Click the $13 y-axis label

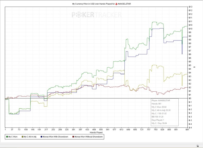tap(191, 7)
